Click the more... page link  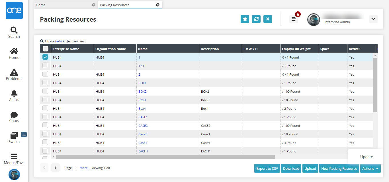(85, 168)
